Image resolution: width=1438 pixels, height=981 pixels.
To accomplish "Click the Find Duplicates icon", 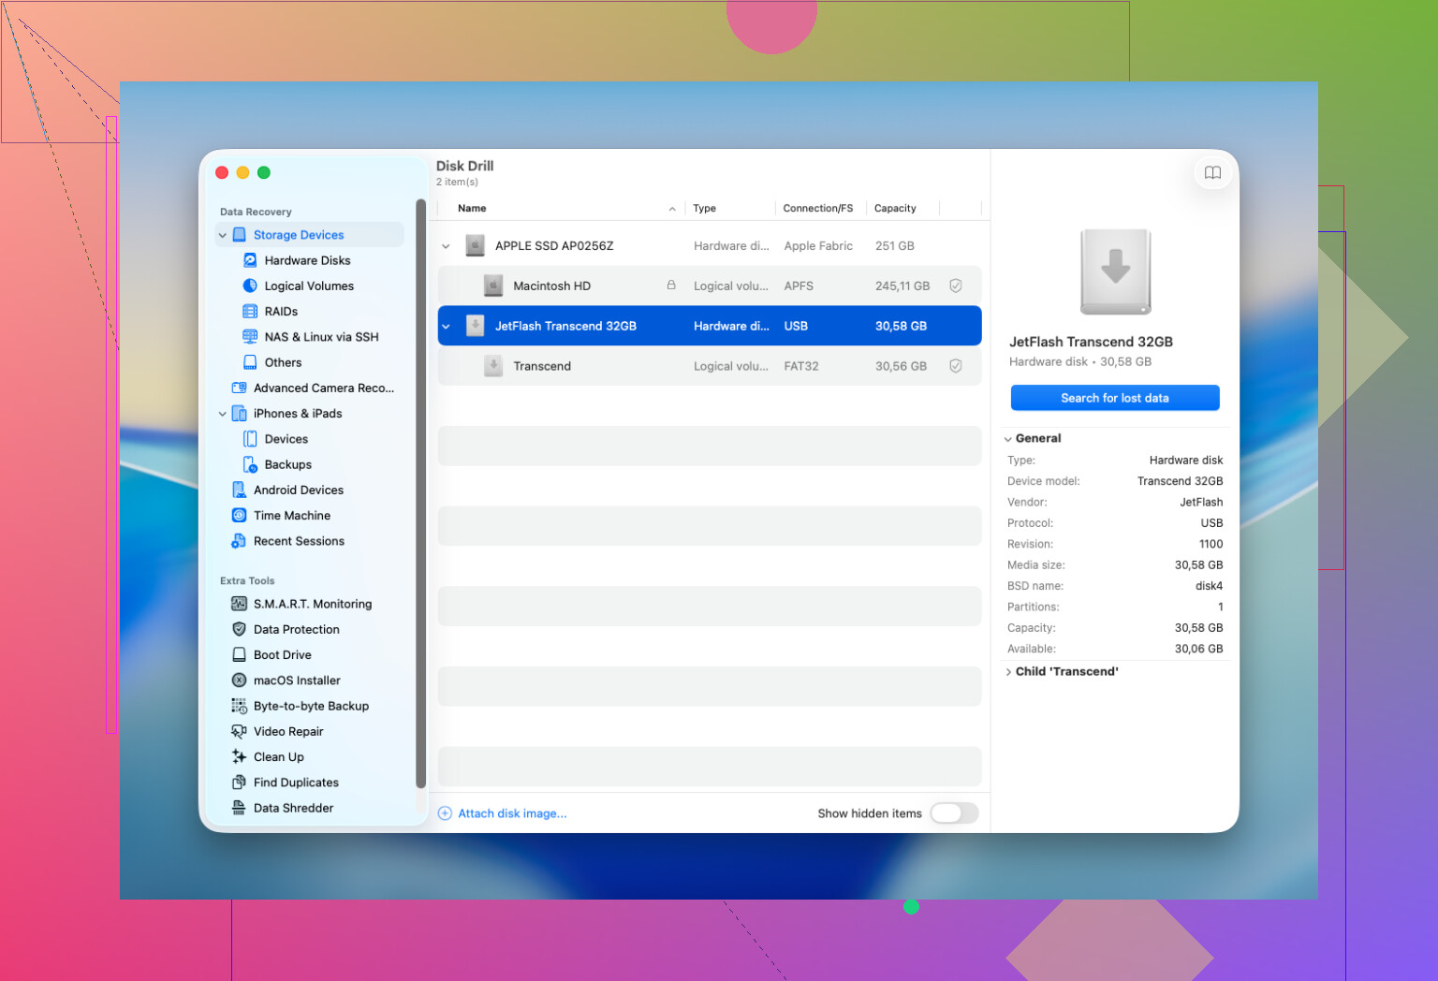I will [x=239, y=783].
